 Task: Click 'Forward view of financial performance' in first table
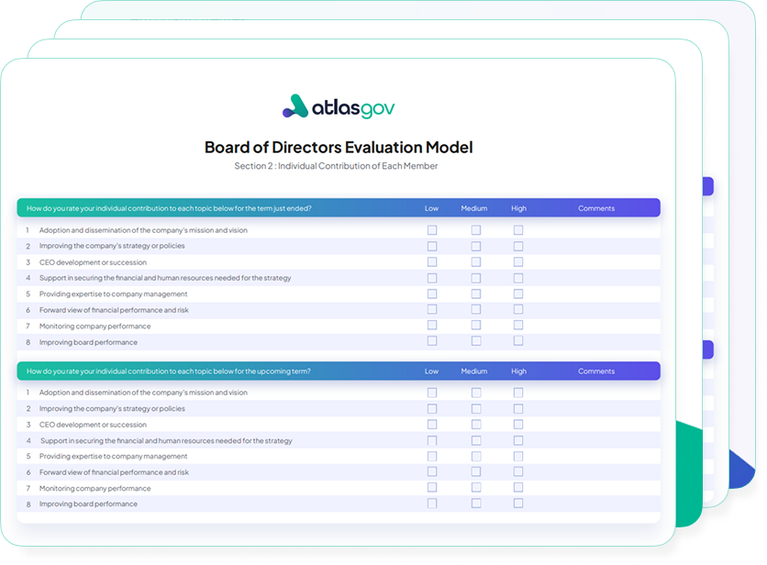[x=114, y=310]
